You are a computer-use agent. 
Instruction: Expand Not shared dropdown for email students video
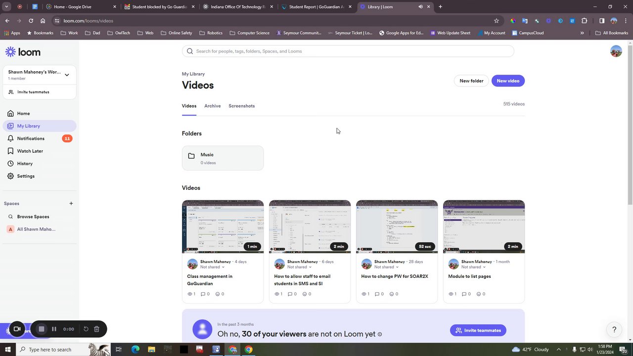(x=299, y=267)
